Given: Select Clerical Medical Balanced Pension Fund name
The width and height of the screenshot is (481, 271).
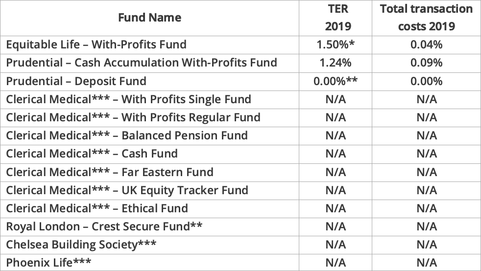Looking at the screenshot, I should pos(127,135).
